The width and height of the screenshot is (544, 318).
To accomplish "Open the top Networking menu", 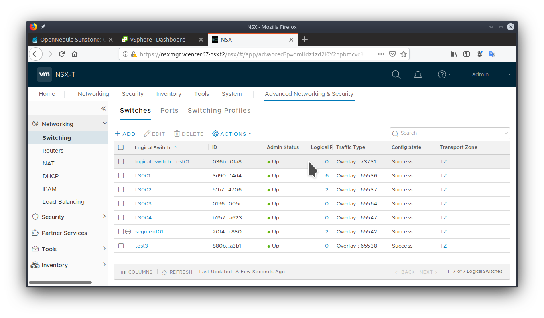I will pos(93,94).
